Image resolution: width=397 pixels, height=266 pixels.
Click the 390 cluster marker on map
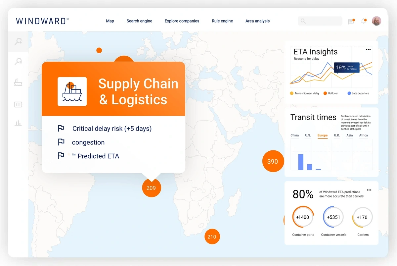273,161
